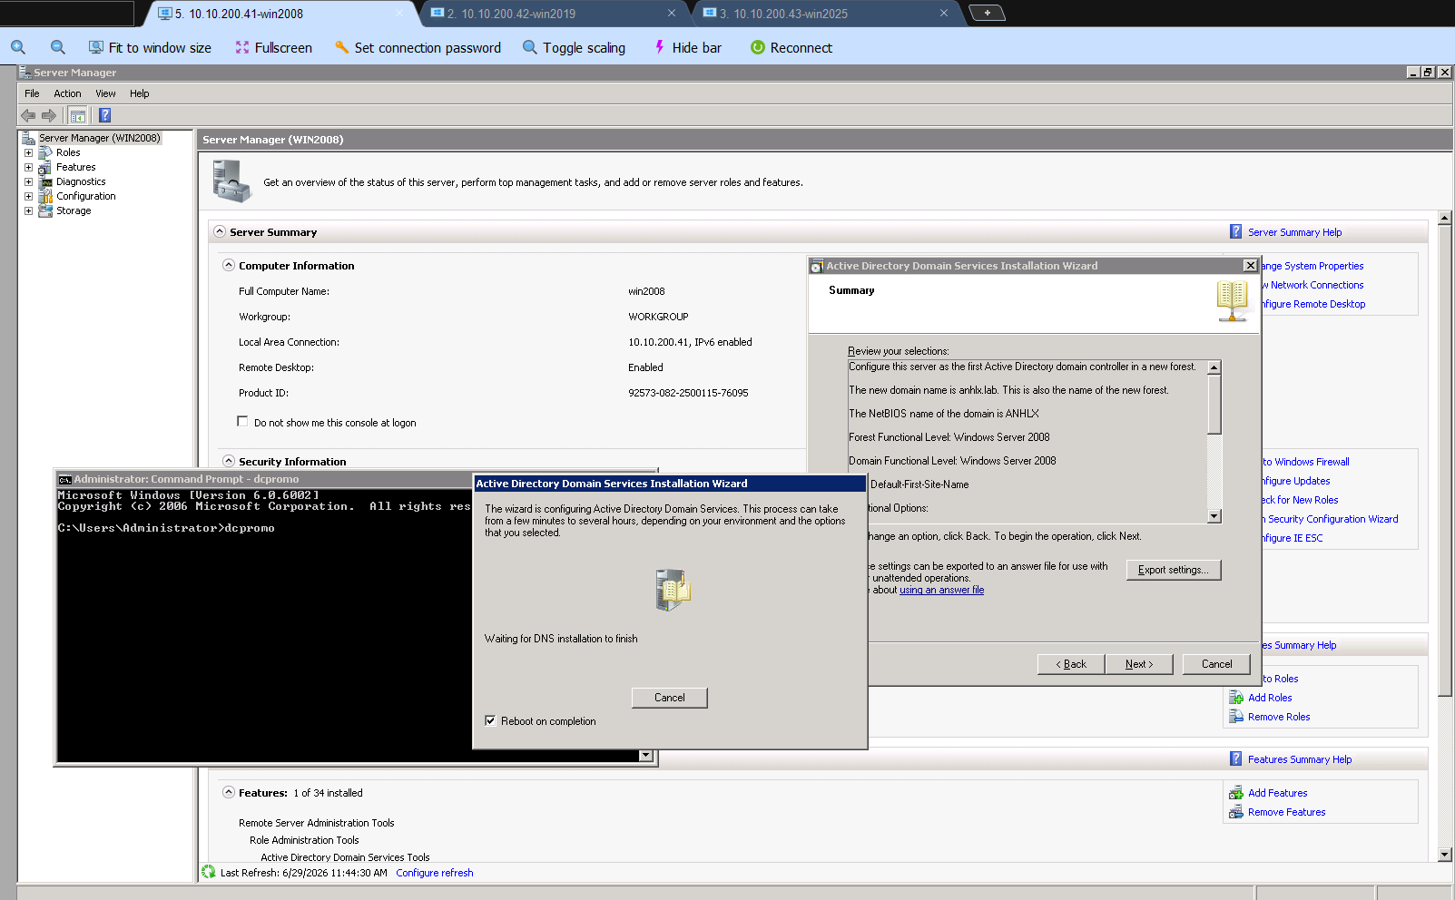Click the Forward arrow toolbar icon
Screen dimensions: 1455x900
click(x=49, y=115)
